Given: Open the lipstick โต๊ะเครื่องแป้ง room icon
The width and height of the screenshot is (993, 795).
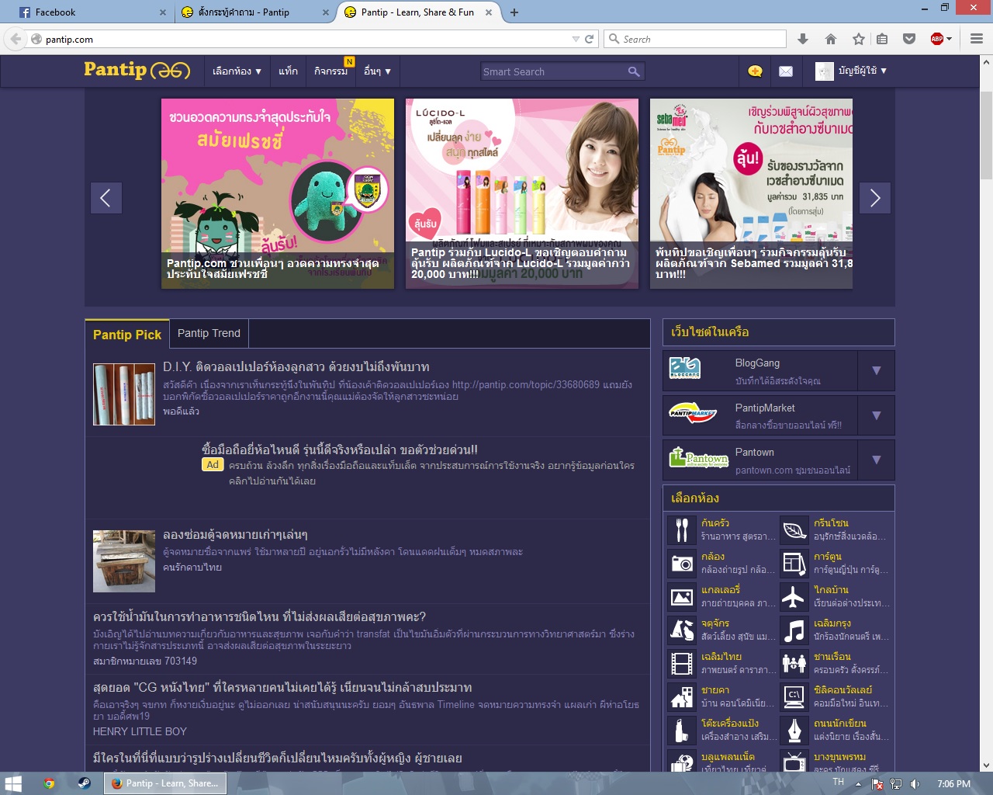Looking at the screenshot, I should 682,731.
